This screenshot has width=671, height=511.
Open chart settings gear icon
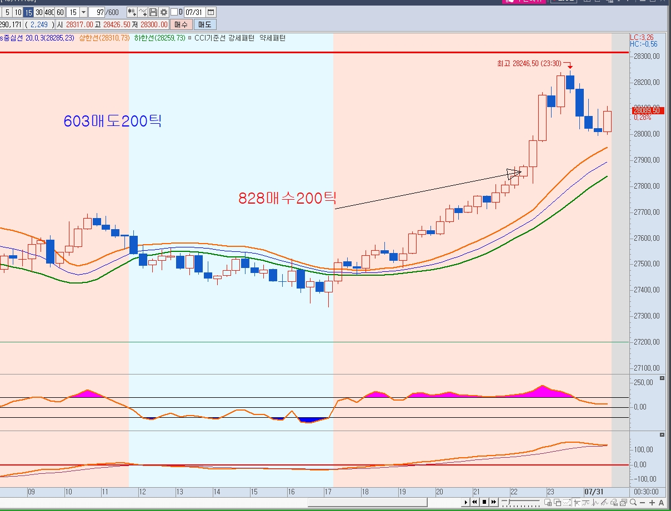[x=164, y=12]
